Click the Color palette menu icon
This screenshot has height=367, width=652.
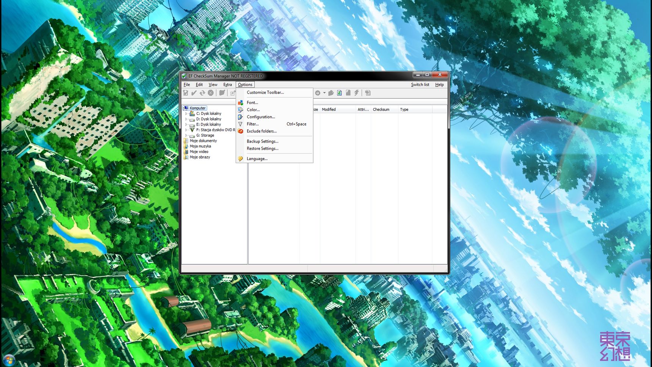[240, 110]
